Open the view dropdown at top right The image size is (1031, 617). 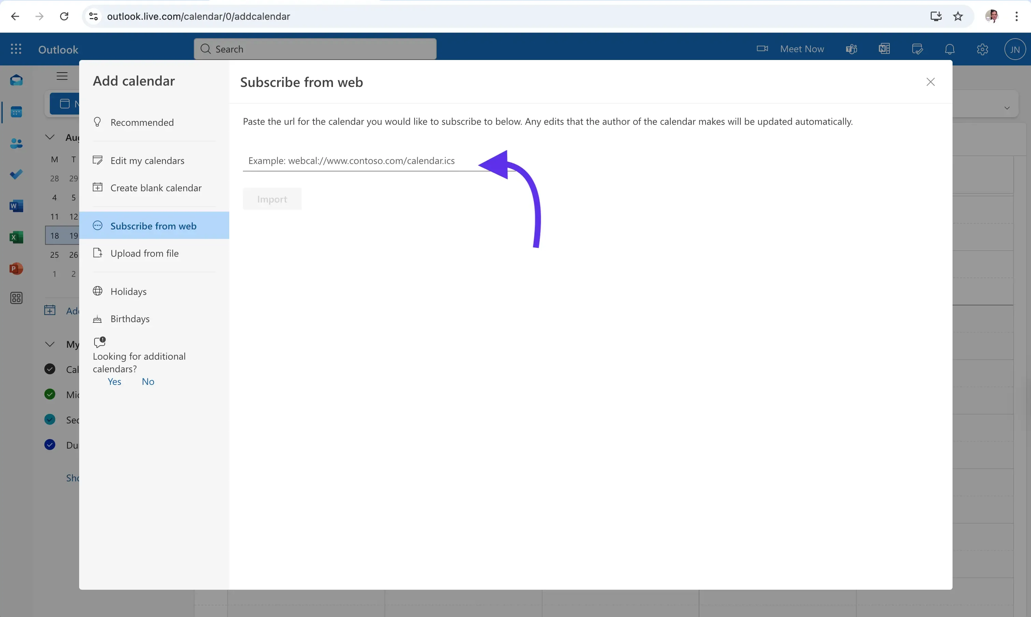[x=1007, y=107]
